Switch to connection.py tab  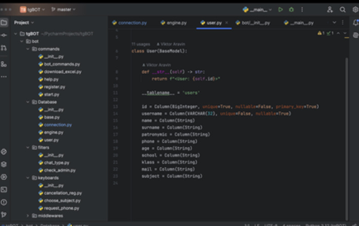click(x=129, y=23)
